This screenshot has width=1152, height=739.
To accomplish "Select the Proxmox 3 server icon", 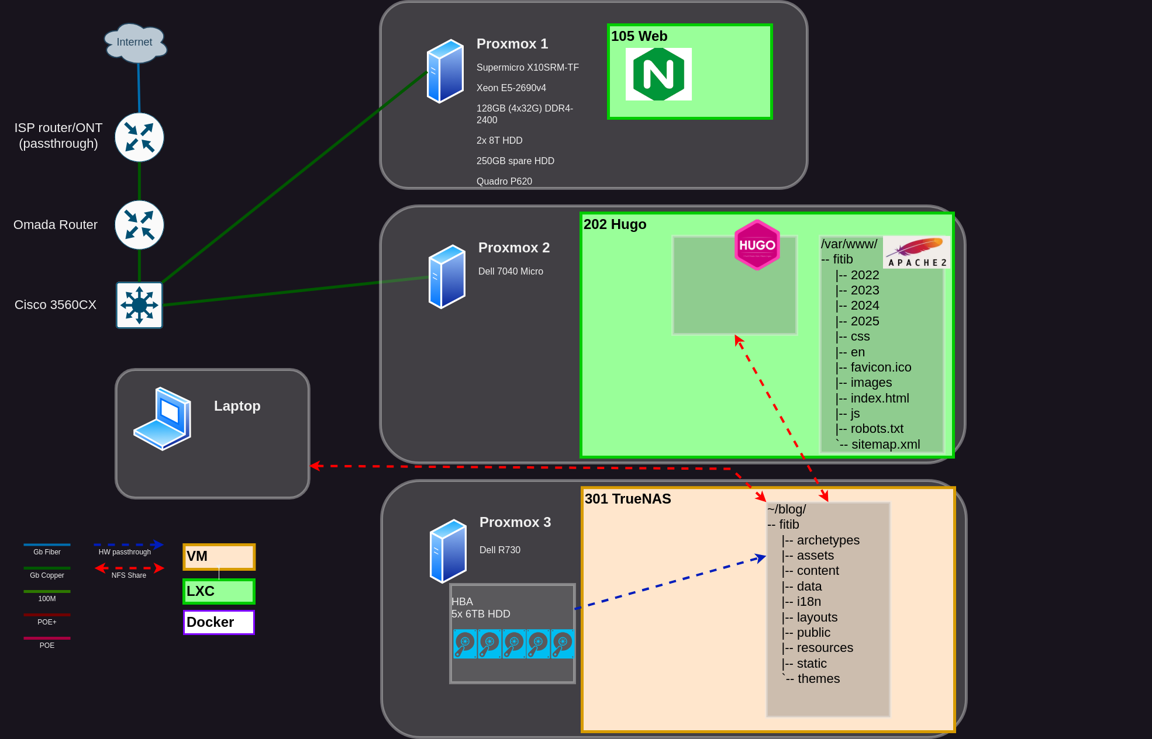I will tap(448, 551).
